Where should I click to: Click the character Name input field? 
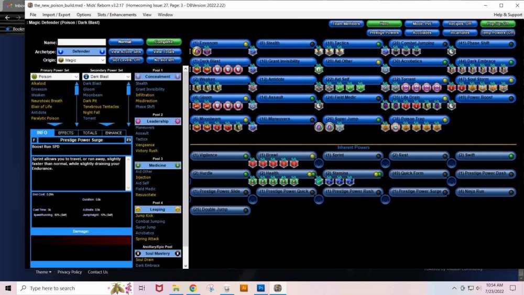(x=81, y=42)
